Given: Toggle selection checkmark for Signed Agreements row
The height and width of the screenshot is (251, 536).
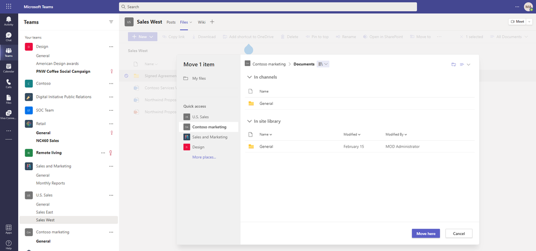Looking at the screenshot, I should tap(127, 75).
